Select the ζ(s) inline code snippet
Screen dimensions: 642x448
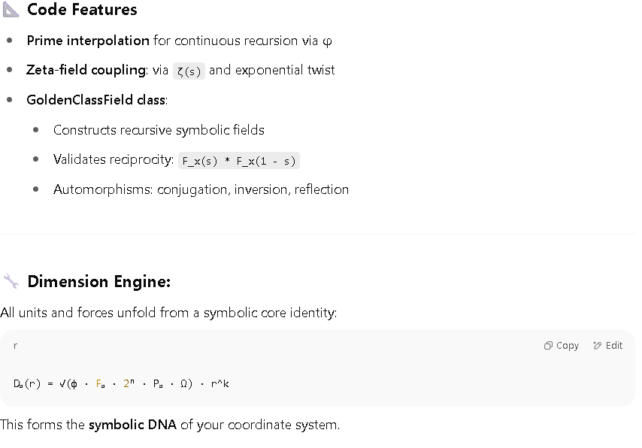tap(189, 71)
